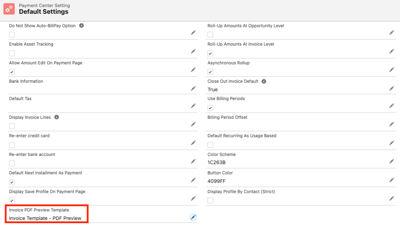Click the Invoice Template - PDF Preview value
Screen dimensions: 400x226
click(45, 218)
